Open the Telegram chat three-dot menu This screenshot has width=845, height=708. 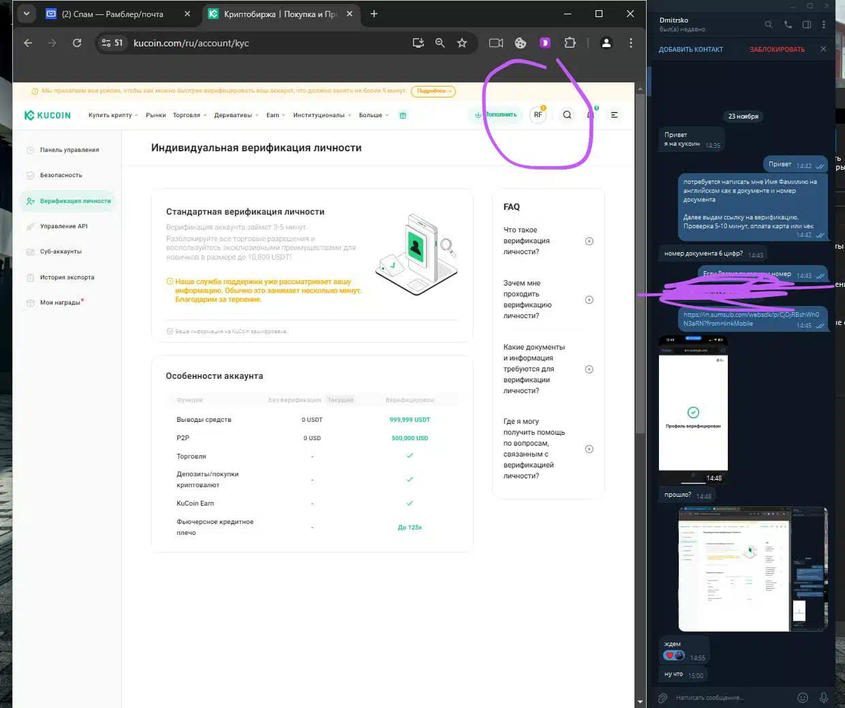(x=824, y=25)
